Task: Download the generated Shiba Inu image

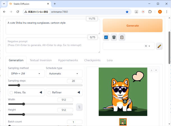Action: [151, 70]
